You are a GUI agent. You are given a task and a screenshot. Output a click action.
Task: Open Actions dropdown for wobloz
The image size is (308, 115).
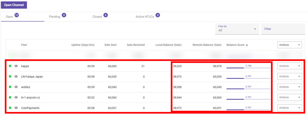pyautogui.click(x=290, y=87)
